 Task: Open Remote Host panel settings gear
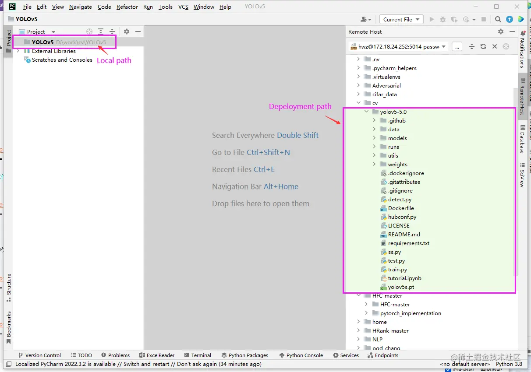pos(501,32)
